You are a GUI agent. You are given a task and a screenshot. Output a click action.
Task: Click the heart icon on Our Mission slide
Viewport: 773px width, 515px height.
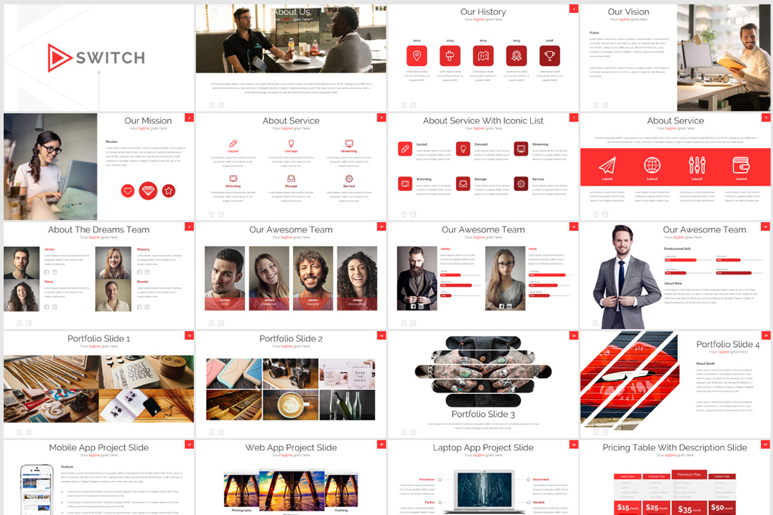coord(127,191)
